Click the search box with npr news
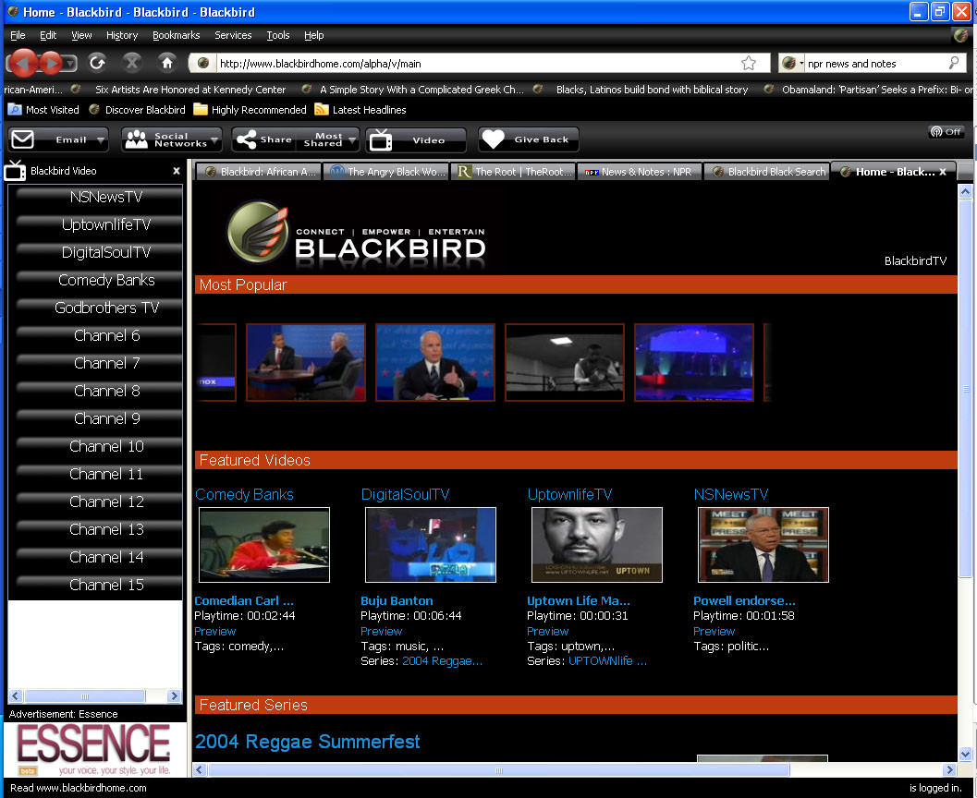977x798 pixels. 874,63
